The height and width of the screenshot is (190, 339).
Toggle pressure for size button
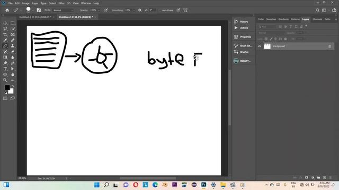pyautogui.click(x=179, y=10)
